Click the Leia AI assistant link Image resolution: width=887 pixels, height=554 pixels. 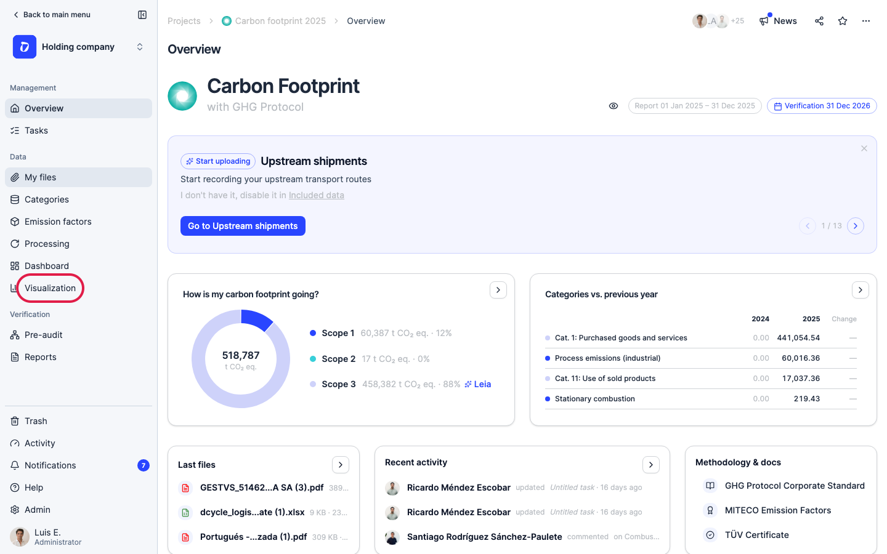click(478, 384)
